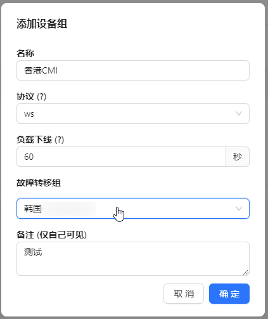Click the 名称 field label
The height and width of the screenshot is (319, 268).
25,53
